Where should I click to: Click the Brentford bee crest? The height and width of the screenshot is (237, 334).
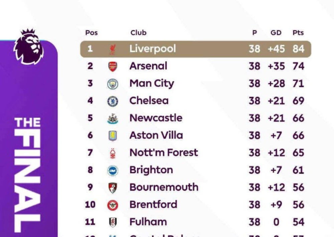[113, 205]
